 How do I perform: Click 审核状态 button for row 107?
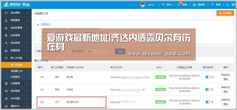(225, 87)
